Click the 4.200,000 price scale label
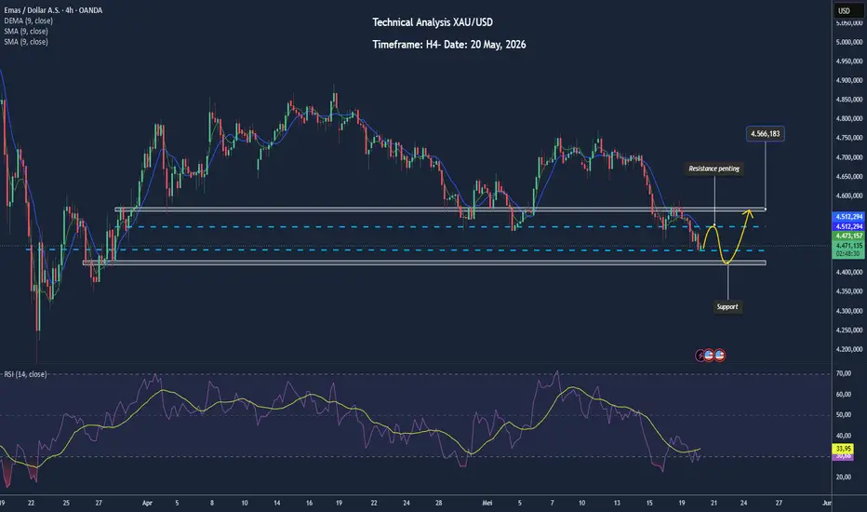Viewport: 867px width, 512px height. point(848,349)
